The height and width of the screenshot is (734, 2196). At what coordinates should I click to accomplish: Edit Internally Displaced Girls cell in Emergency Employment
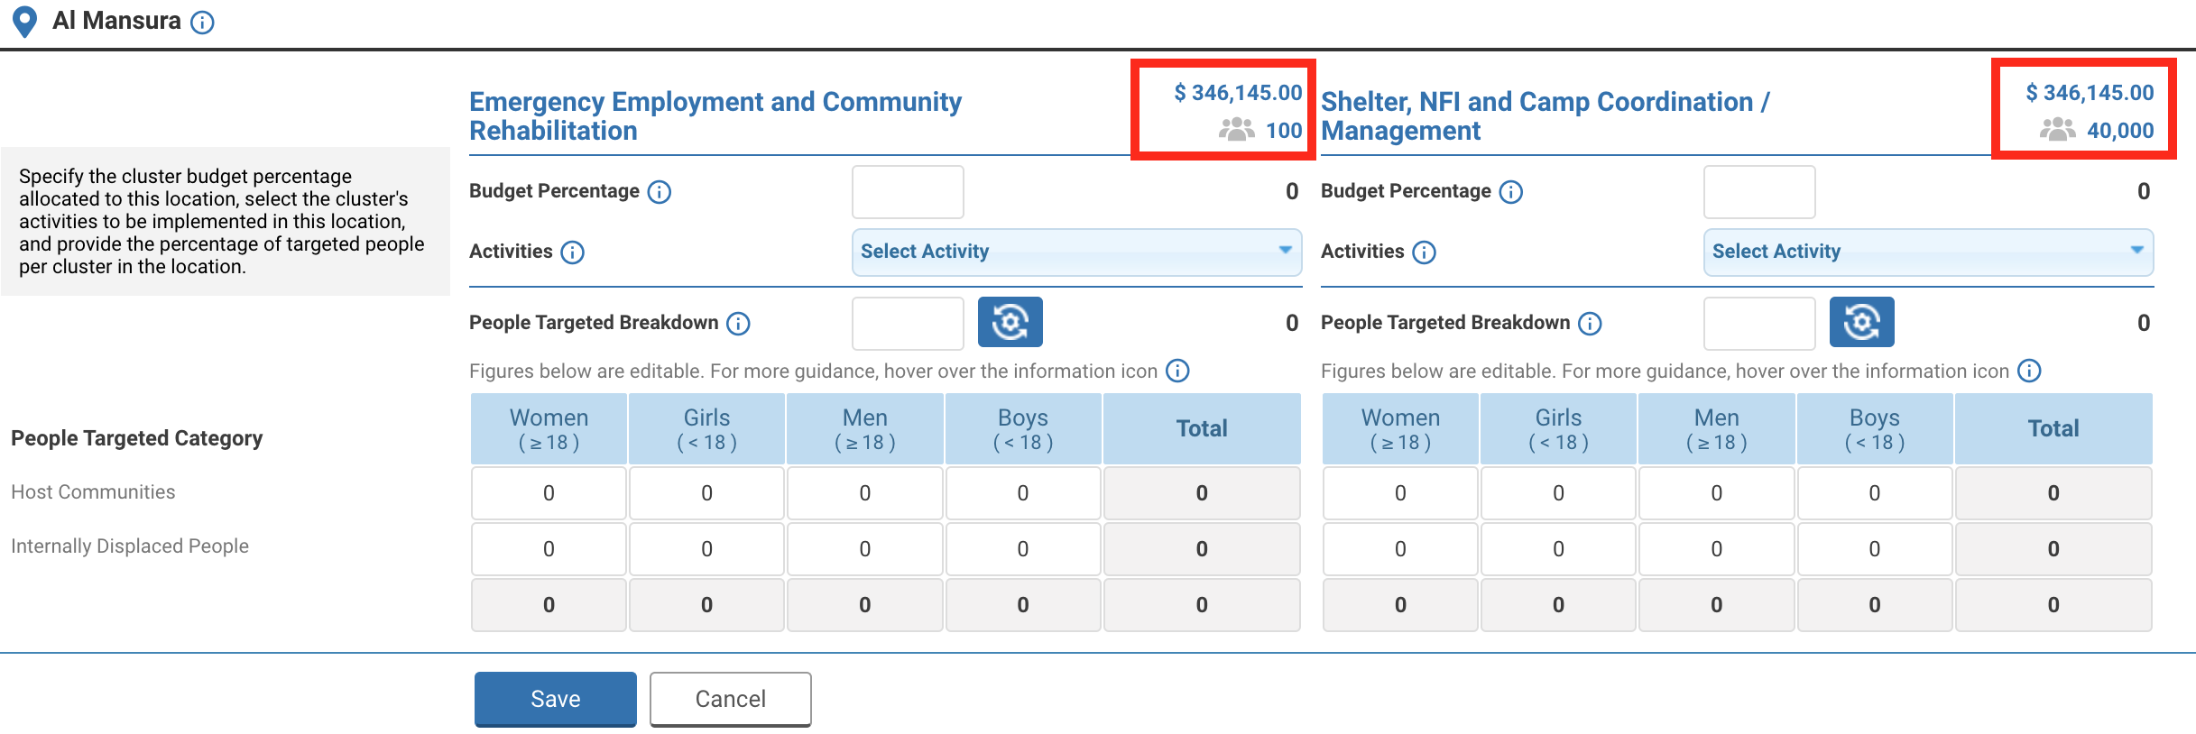click(x=706, y=549)
